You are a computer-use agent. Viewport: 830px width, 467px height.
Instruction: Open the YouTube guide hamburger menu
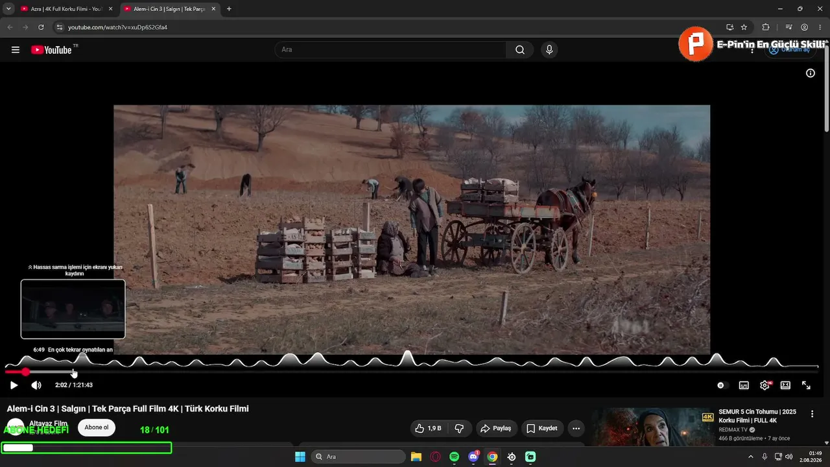pos(16,50)
